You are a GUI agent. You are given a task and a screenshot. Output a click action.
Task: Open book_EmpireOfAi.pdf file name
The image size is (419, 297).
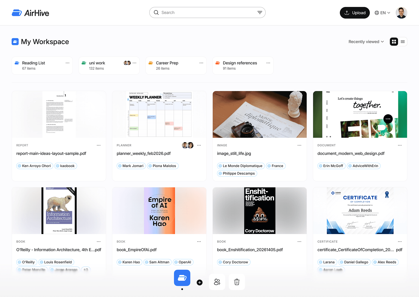tap(136, 250)
